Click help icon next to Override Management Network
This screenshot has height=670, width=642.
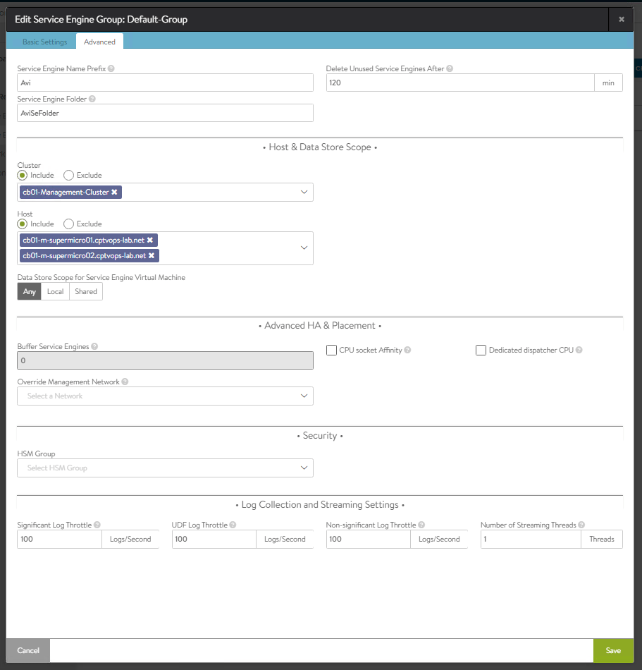click(125, 382)
